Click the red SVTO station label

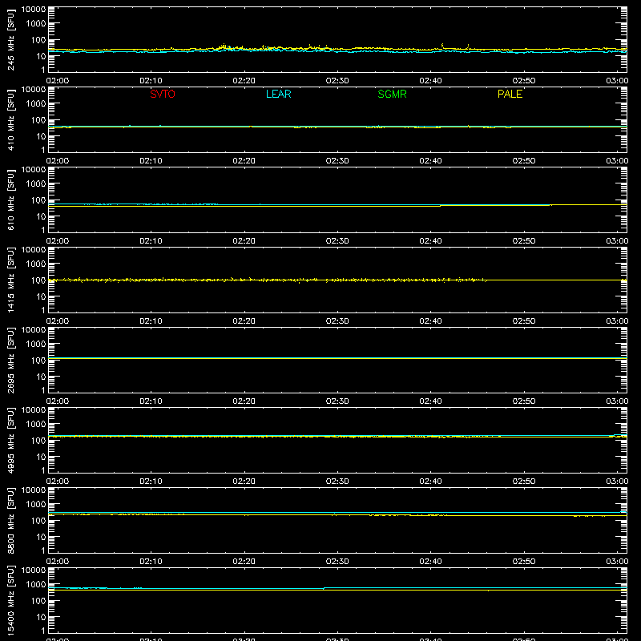tap(163, 94)
